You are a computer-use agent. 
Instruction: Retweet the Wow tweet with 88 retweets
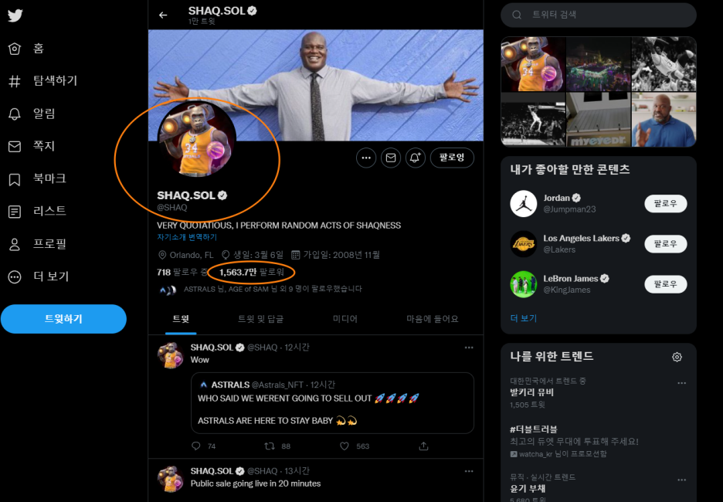(x=277, y=446)
